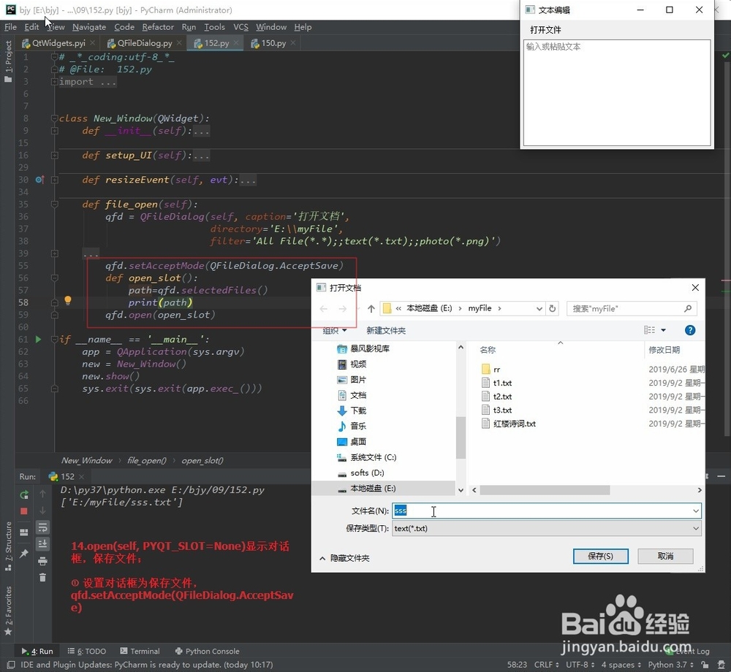The width and height of the screenshot is (731, 672).
Task: Refresh the myFile folder listing
Action: click(x=553, y=308)
